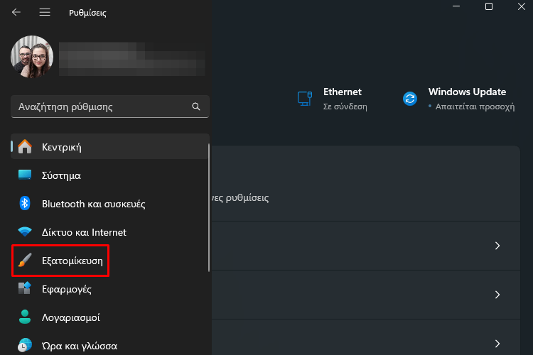Click the Bluetooth icon in sidebar

tap(24, 204)
